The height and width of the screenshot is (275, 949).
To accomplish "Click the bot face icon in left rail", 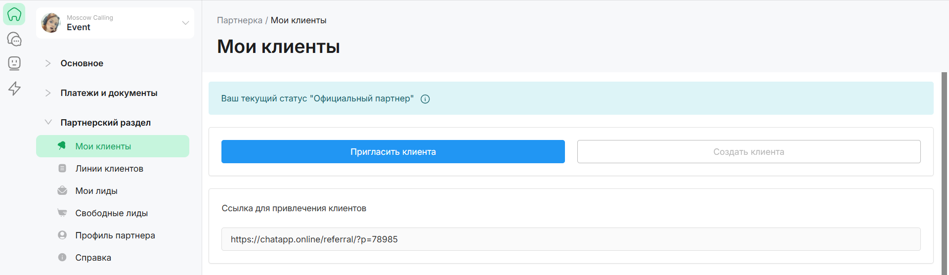I will pyautogui.click(x=14, y=63).
